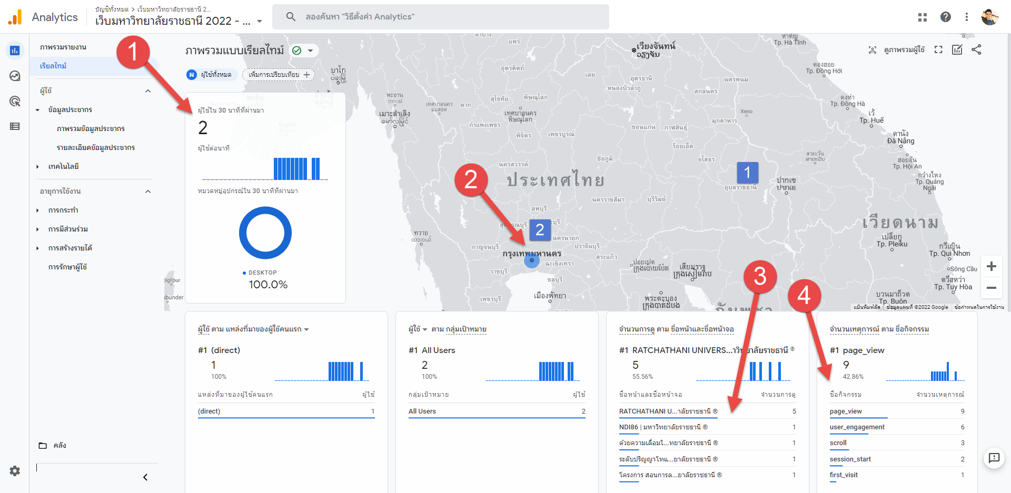1011x493 pixels.
Task: Open the Explore icon in sidebar
Action: [x=15, y=76]
